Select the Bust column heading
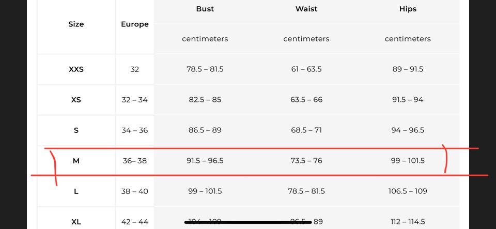The image size is (496, 229). [205, 9]
